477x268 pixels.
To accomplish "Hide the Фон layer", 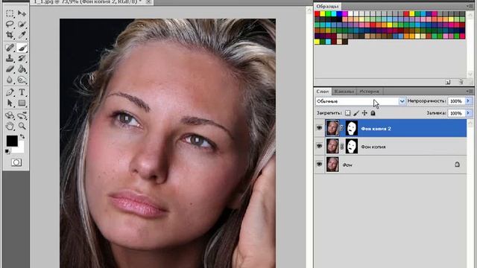I will (x=319, y=164).
